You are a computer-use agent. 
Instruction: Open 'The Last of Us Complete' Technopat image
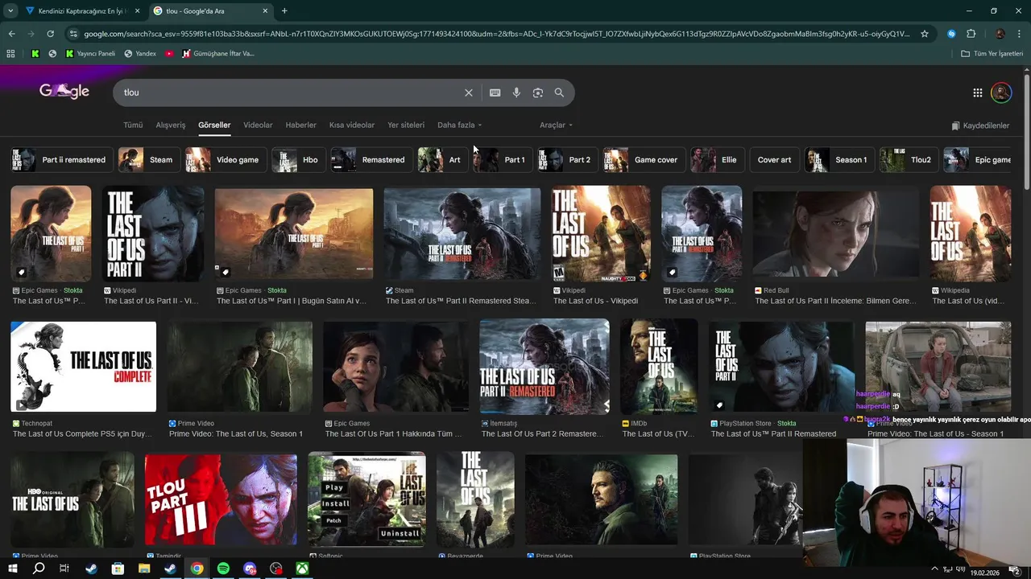[x=83, y=367]
